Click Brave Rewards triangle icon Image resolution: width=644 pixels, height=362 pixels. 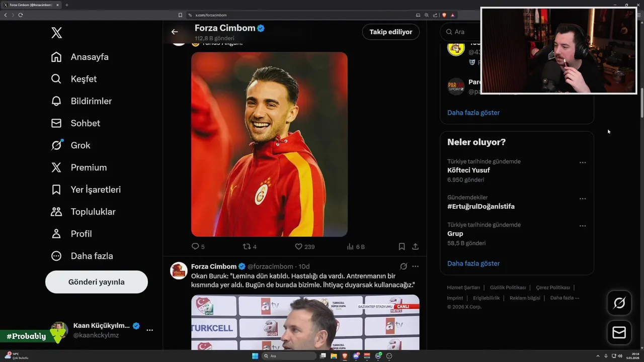coord(453,15)
